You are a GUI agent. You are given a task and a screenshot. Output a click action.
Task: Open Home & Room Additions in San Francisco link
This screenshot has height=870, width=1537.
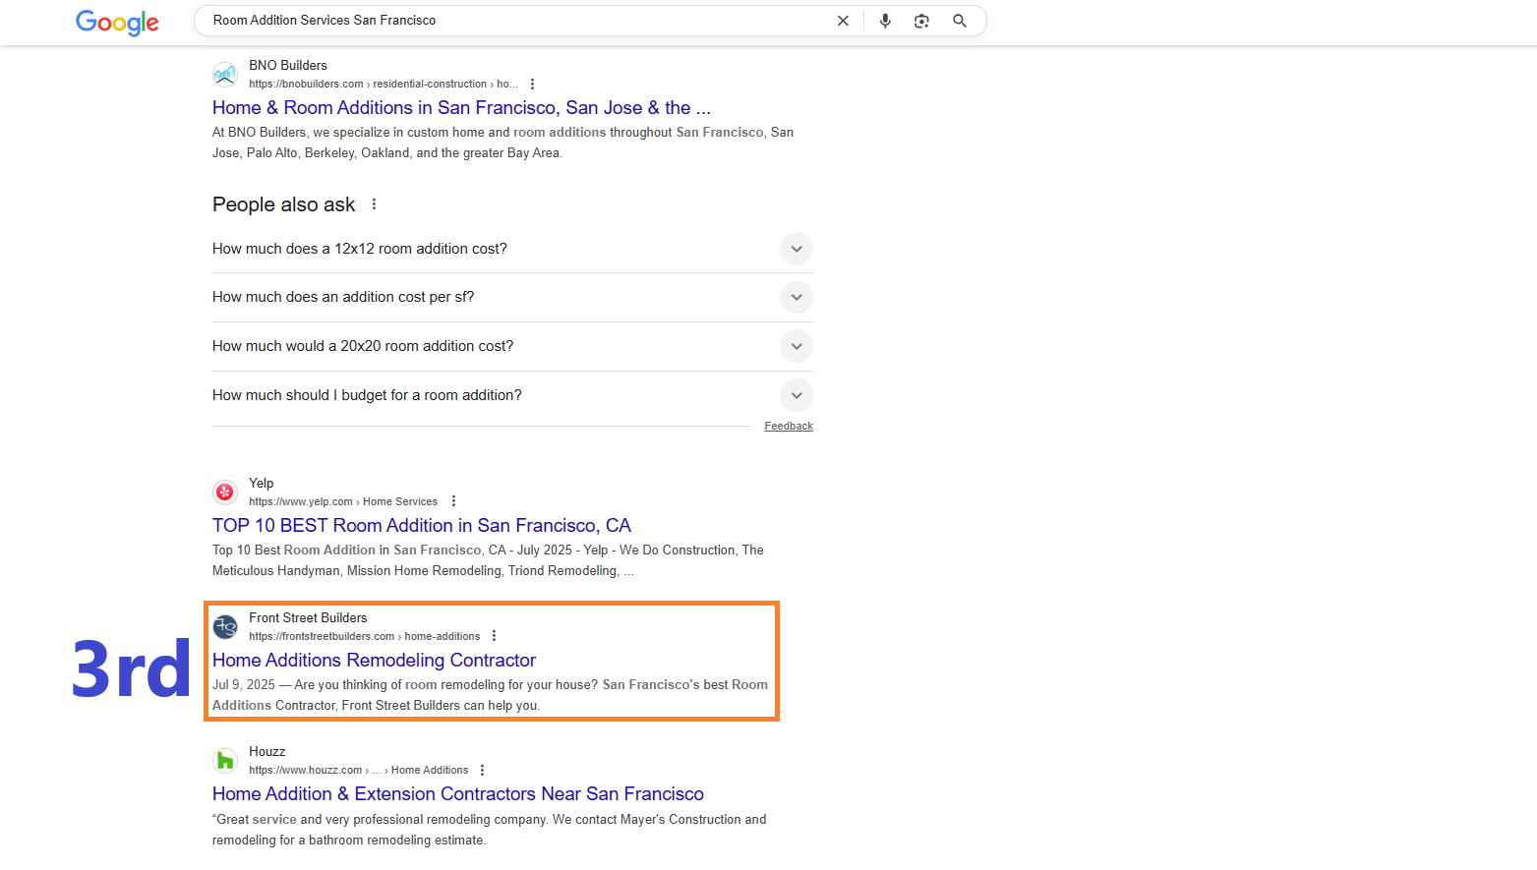461,108
